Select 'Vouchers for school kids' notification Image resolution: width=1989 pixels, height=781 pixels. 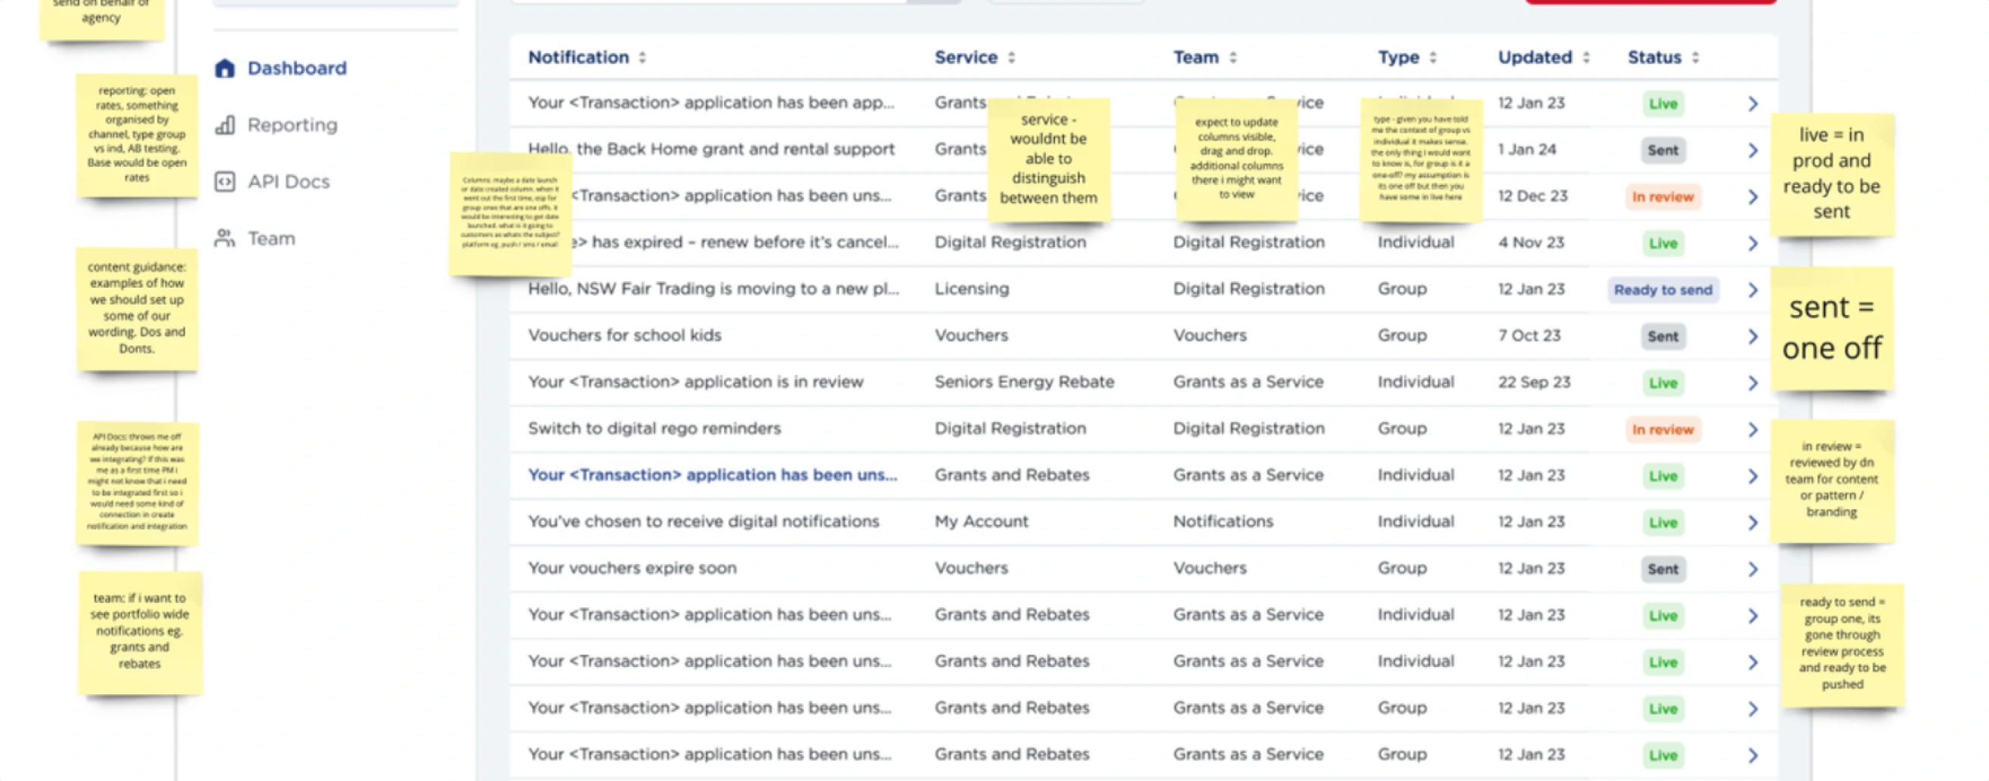(625, 335)
